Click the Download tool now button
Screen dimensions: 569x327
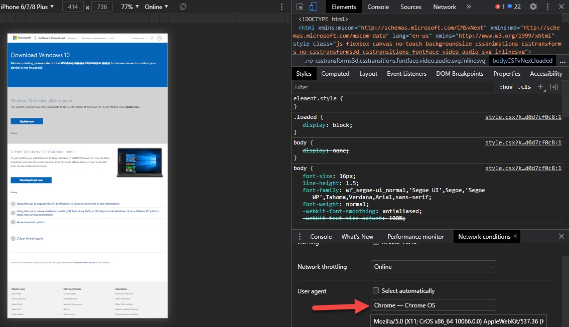31,180
